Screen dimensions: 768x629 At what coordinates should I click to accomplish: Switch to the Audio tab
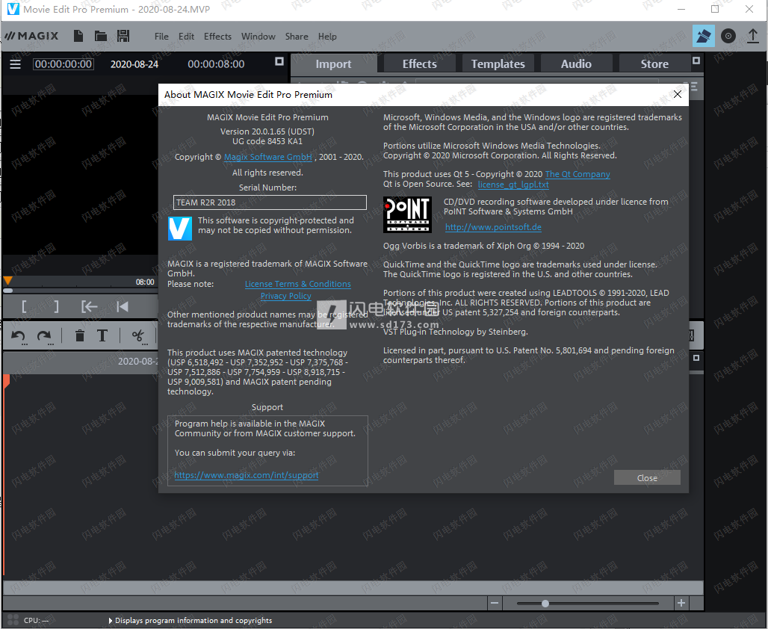(577, 63)
